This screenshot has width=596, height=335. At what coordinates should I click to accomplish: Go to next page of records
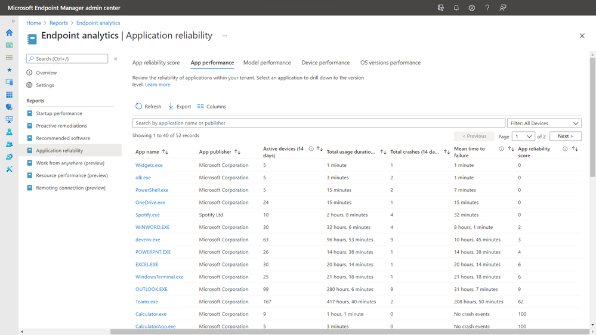click(x=565, y=136)
